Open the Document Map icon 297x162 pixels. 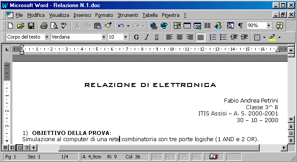pos(230,25)
